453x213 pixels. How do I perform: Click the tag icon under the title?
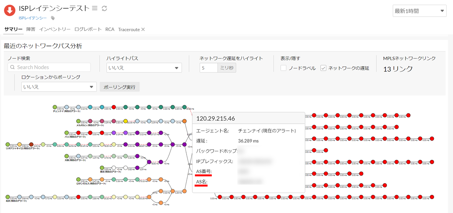[53, 18]
